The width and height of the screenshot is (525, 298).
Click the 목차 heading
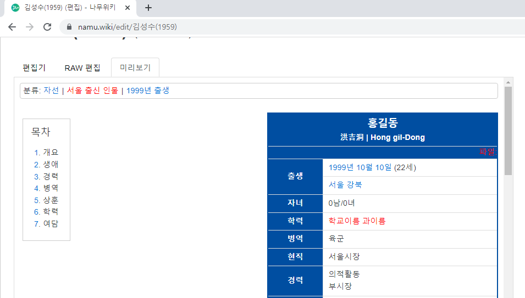pyautogui.click(x=41, y=132)
